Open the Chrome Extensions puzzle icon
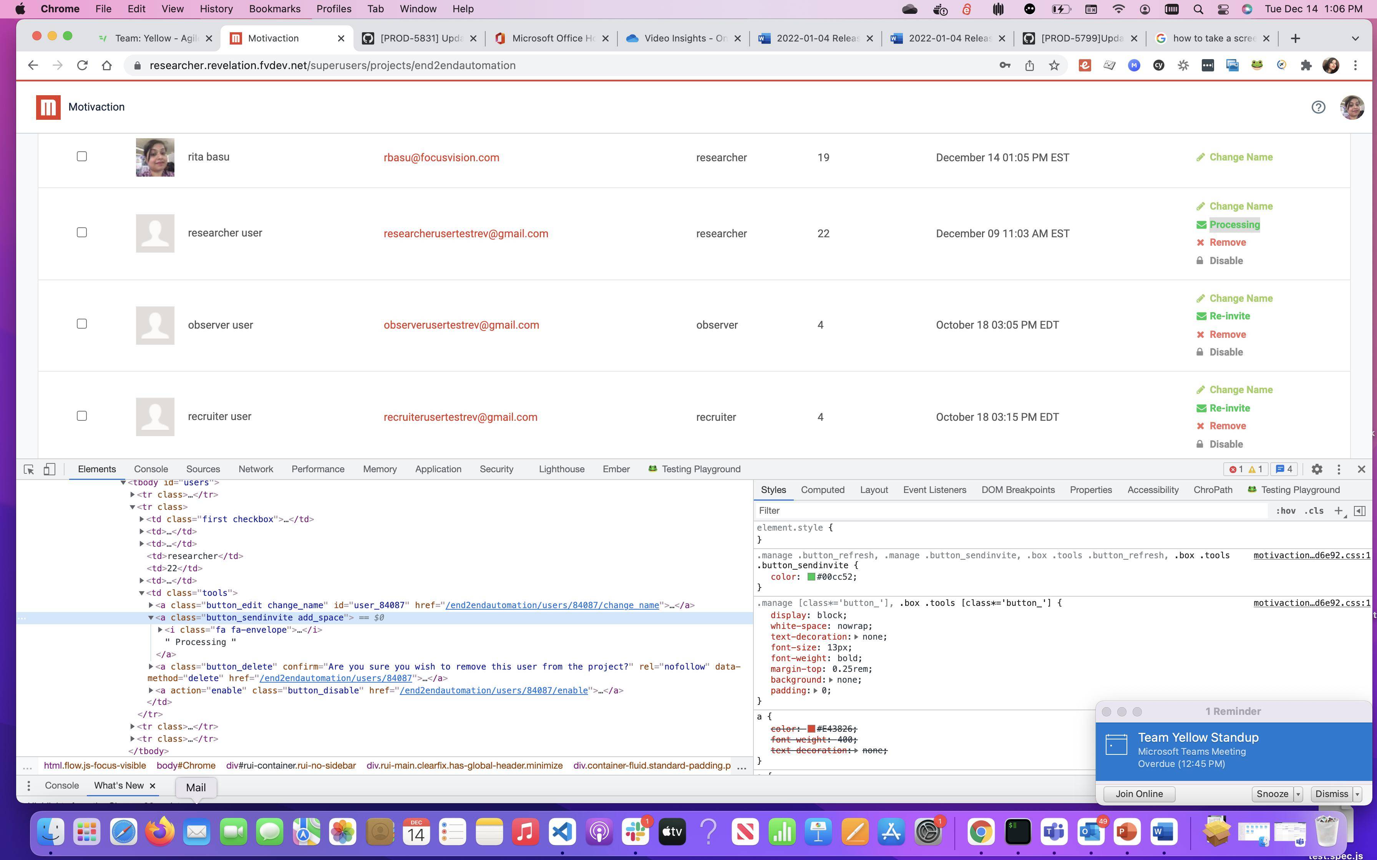The image size is (1377, 860). click(x=1306, y=65)
